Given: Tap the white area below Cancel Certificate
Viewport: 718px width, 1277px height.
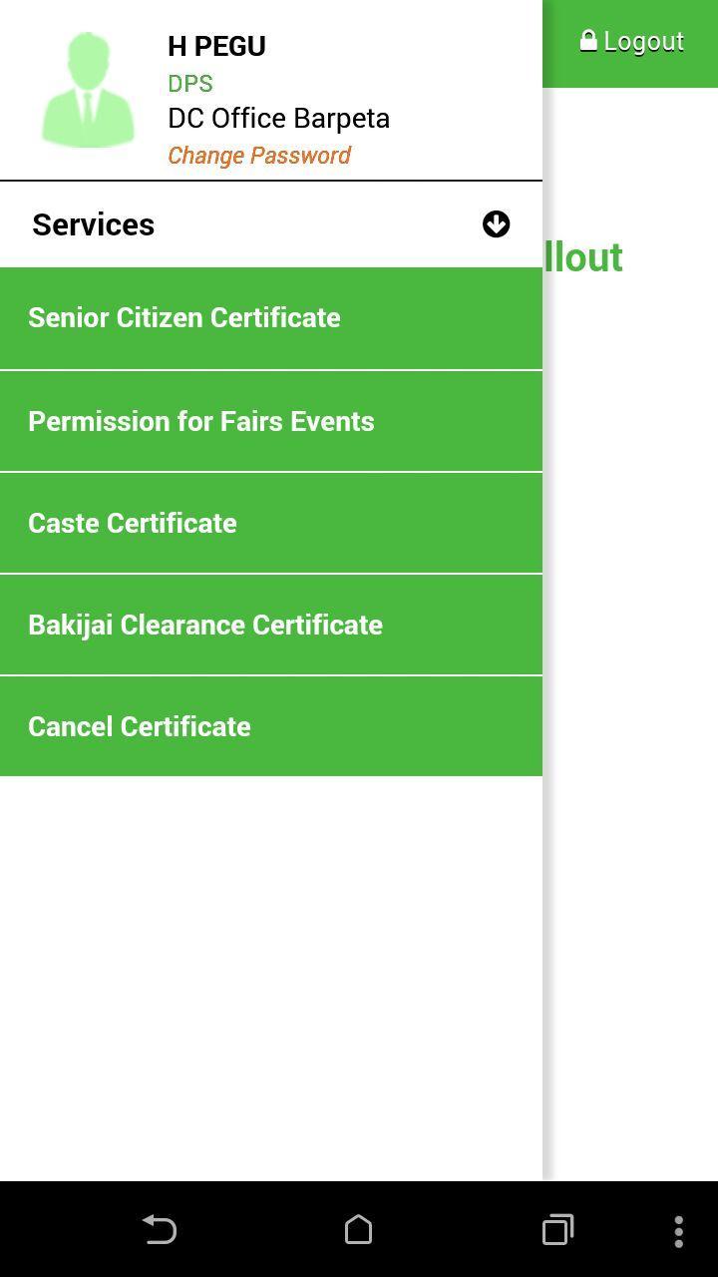Looking at the screenshot, I should tap(270, 978).
